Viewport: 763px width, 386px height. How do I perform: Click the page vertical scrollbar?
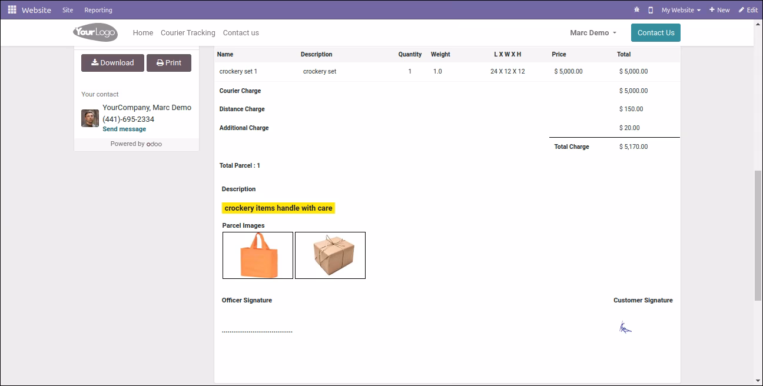tap(758, 235)
